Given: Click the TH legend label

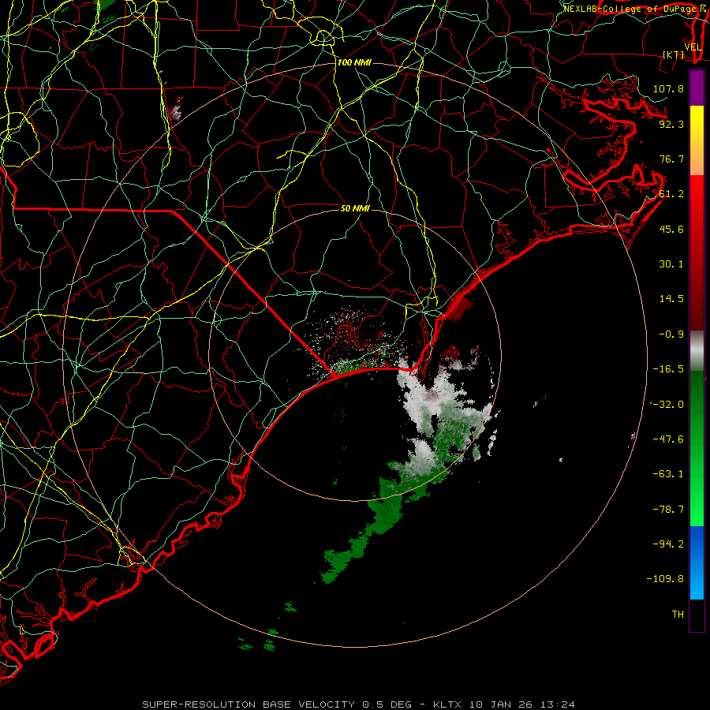Looking at the screenshot, I should point(678,615).
